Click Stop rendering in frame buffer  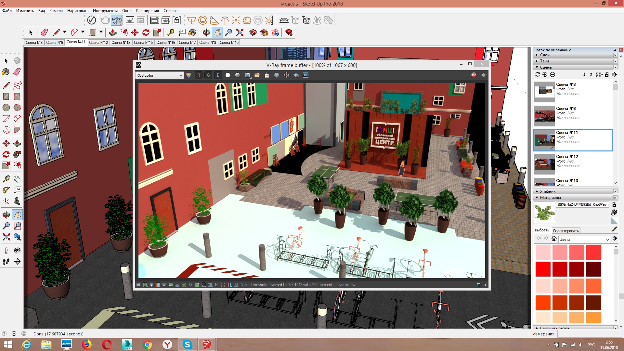pos(474,75)
